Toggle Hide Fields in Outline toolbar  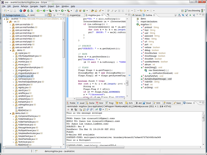183,15
